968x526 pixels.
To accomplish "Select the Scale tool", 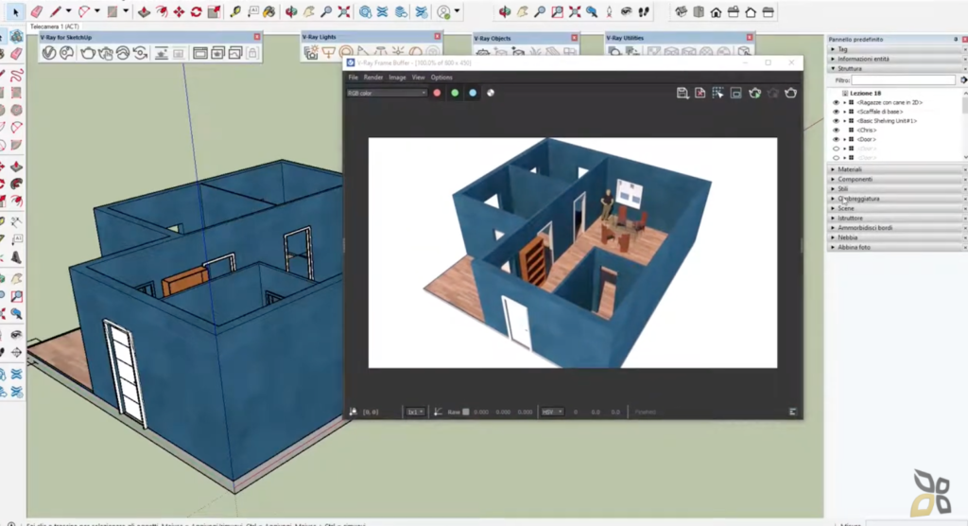I will coord(214,11).
